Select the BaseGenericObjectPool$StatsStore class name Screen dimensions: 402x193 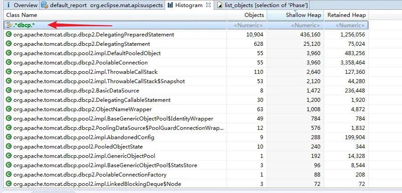[105, 165]
